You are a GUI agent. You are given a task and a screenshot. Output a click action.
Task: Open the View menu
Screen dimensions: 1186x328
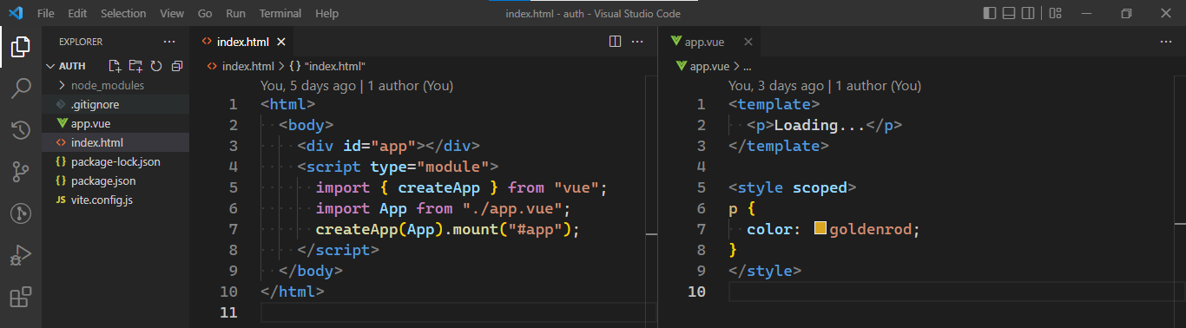point(173,14)
